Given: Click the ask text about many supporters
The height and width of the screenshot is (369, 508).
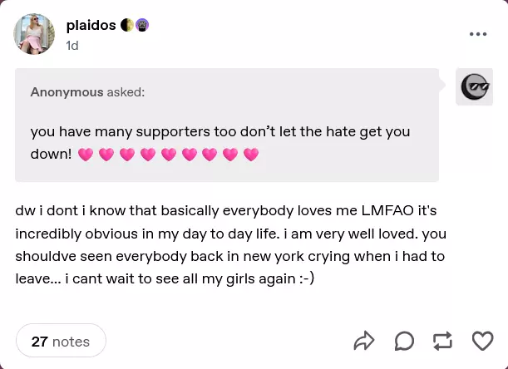Looking at the screenshot, I should click(219, 131).
